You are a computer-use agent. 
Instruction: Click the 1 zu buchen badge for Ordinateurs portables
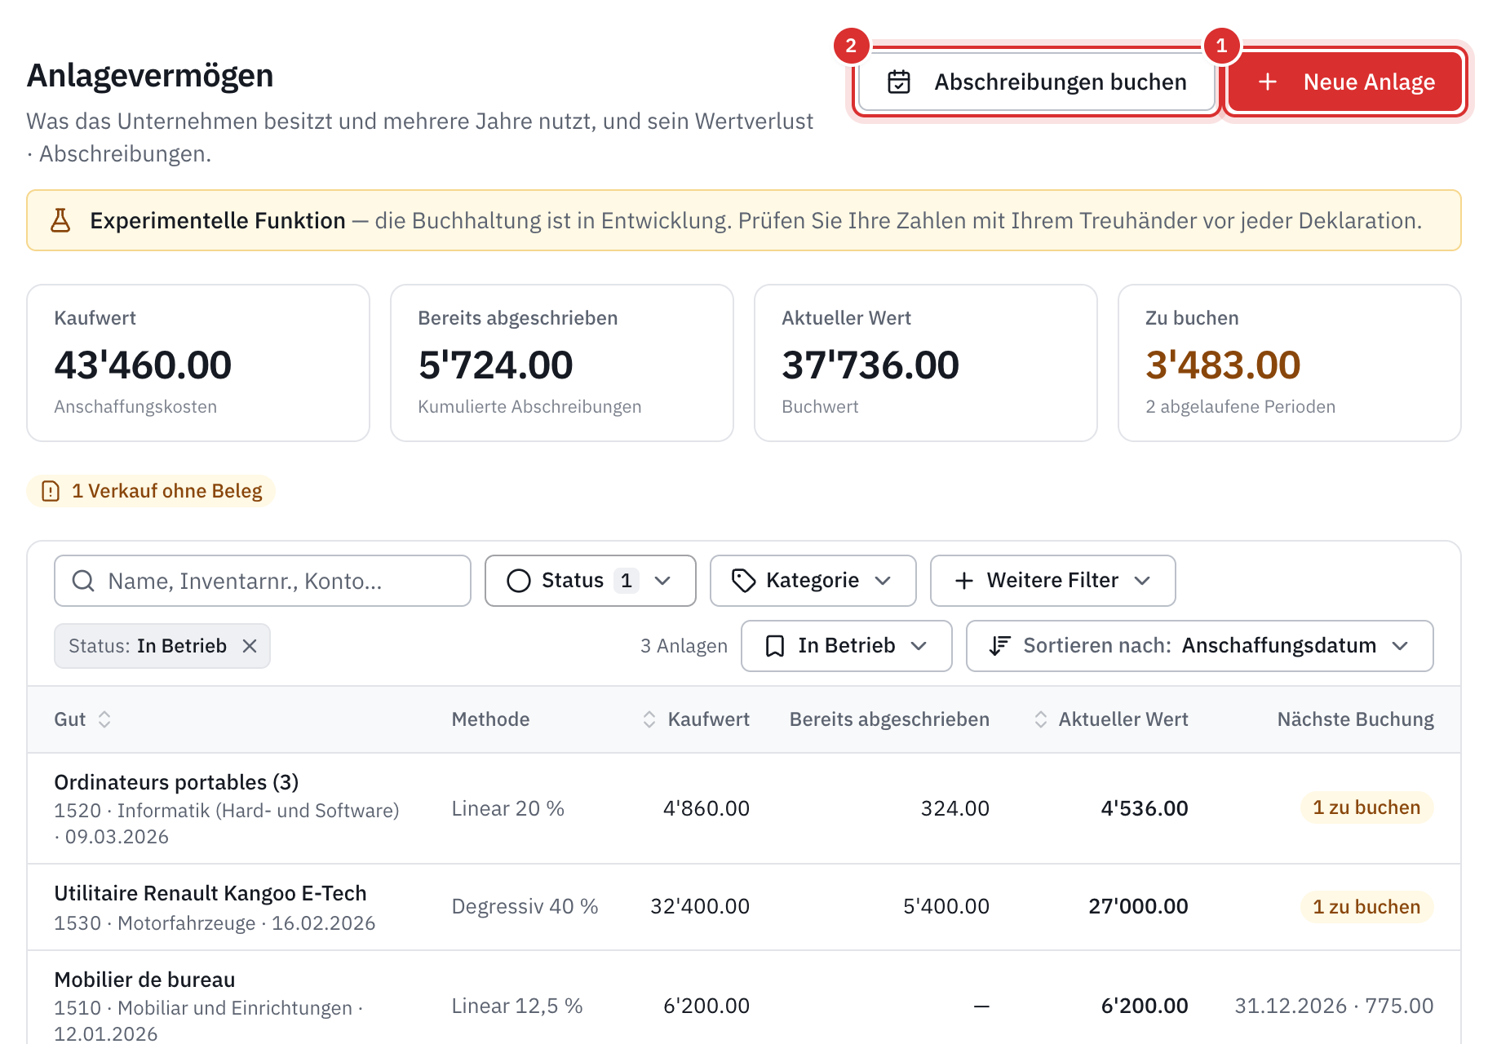(1366, 807)
